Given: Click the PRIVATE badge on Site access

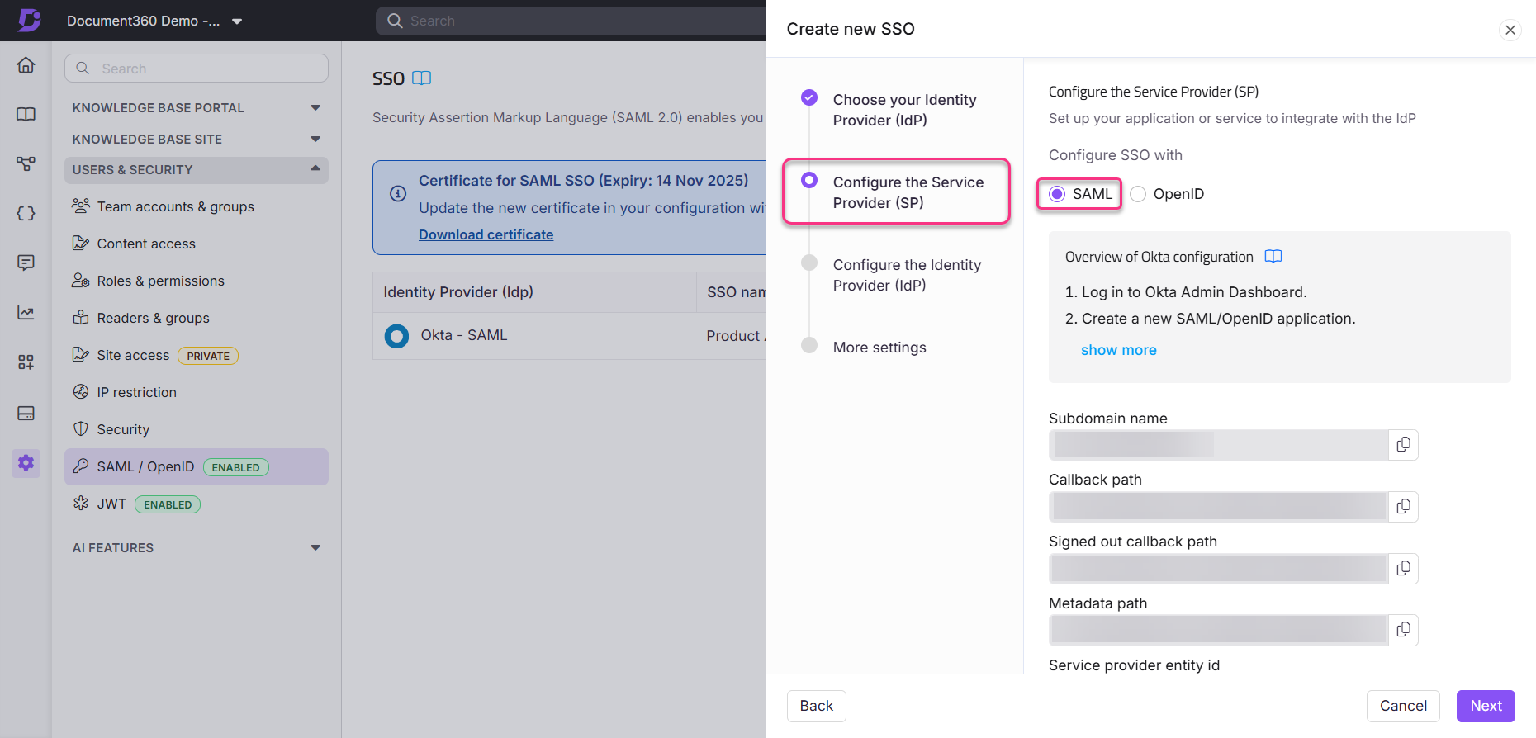Looking at the screenshot, I should pyautogui.click(x=208, y=356).
